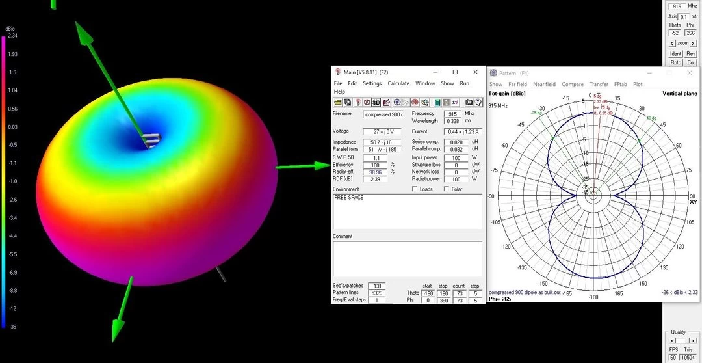Enable the Loads checkbox
Viewport: 702px width, 363px height.
(415, 189)
